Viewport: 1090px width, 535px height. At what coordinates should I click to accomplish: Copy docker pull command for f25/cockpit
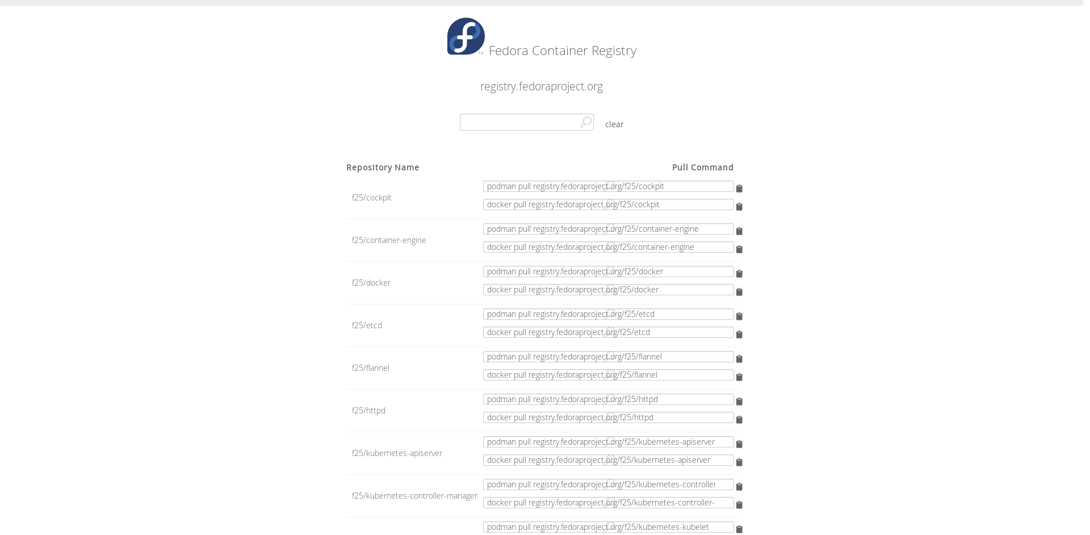pos(739,207)
